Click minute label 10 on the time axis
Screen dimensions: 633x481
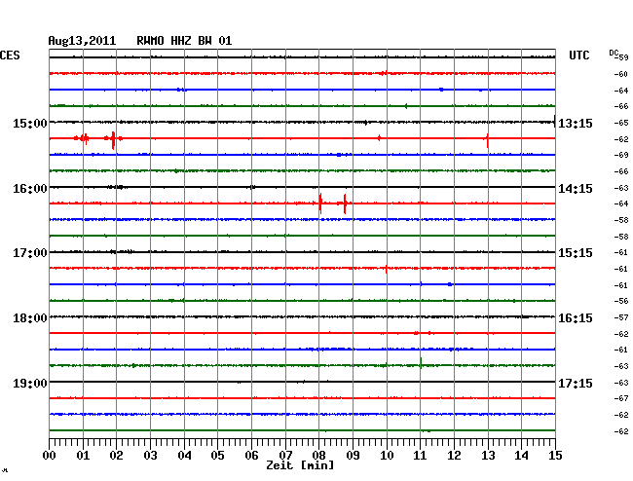(387, 456)
